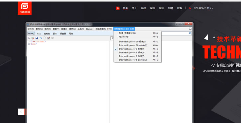
Task: Click the unpin developer tools icon
Action: tap(190, 29)
